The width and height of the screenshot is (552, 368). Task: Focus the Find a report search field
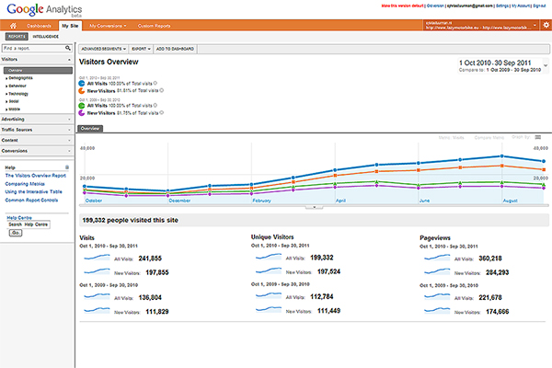[33, 48]
